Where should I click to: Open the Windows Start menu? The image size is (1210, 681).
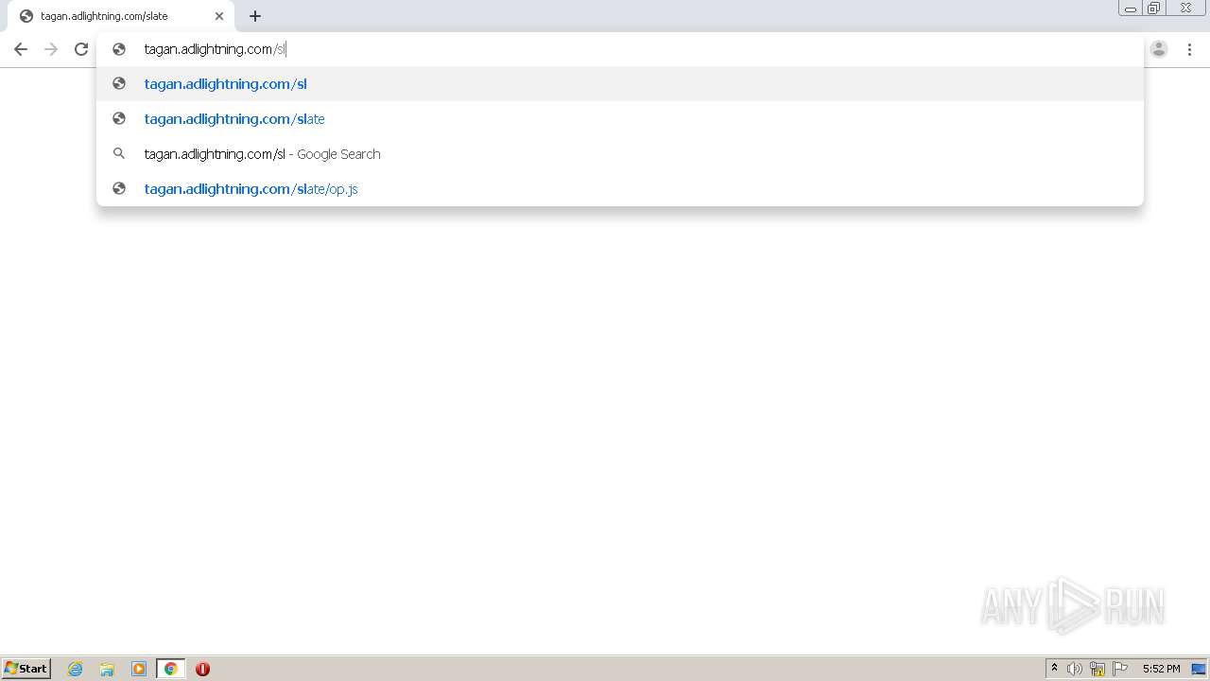pyautogui.click(x=26, y=669)
